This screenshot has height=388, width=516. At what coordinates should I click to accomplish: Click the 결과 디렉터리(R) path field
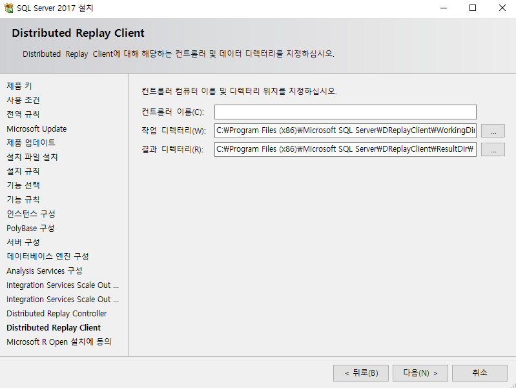coord(346,149)
